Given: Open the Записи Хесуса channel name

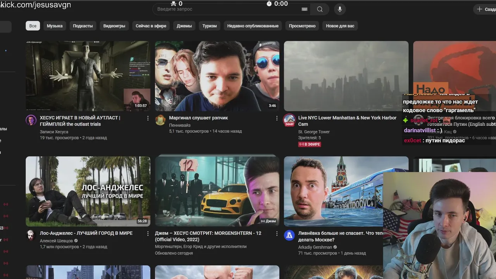Looking at the screenshot, I should coord(54,132).
